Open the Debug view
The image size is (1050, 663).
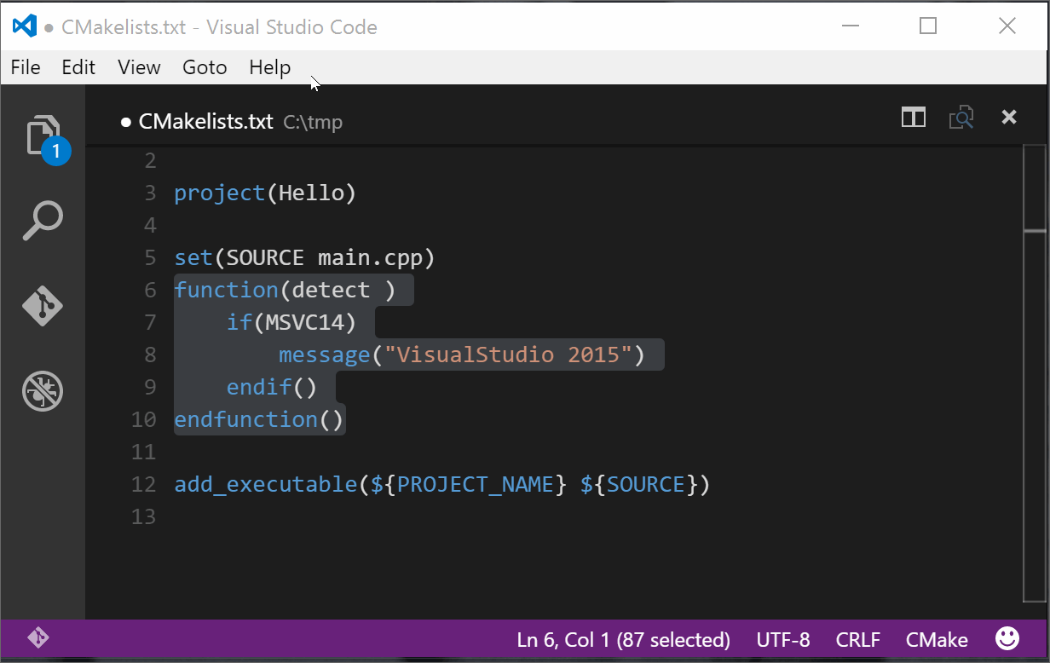point(43,391)
